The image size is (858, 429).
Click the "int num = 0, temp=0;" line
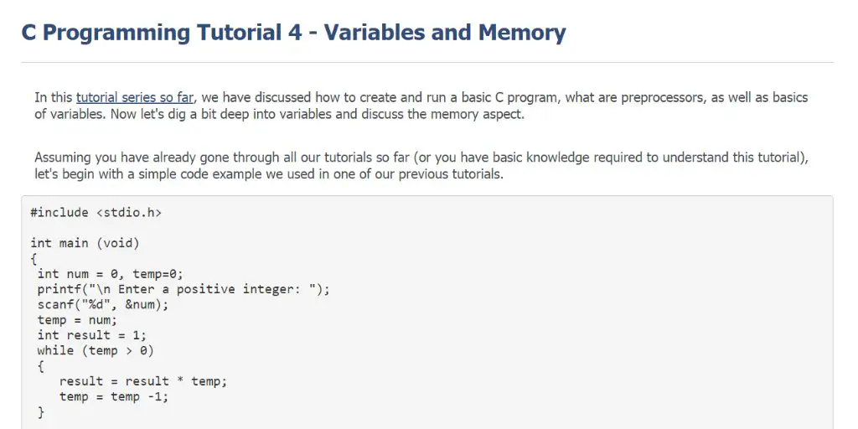tap(110, 274)
